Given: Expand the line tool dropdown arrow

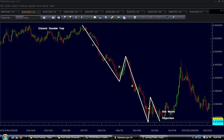Looking at the screenshot, I should (155, 18).
